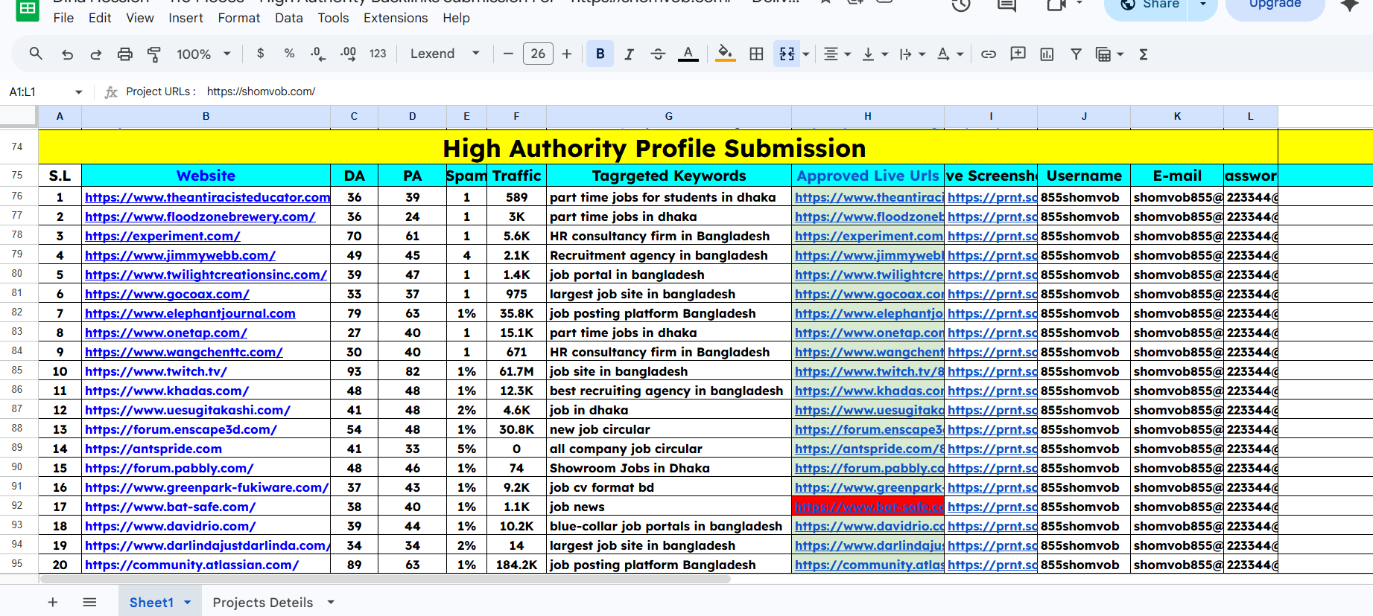Screen dimensions: 1373x616
Task: Switch to the Projects Deteils tab
Action: tap(263, 602)
